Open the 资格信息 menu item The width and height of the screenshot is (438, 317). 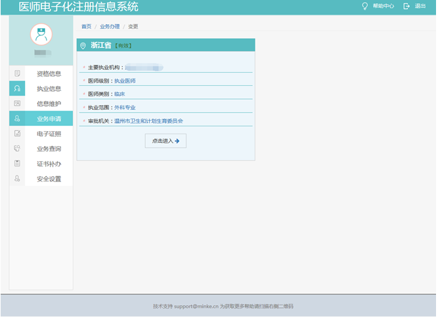[x=49, y=73]
